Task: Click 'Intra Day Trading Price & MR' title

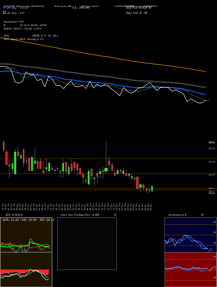Action: [80, 215]
